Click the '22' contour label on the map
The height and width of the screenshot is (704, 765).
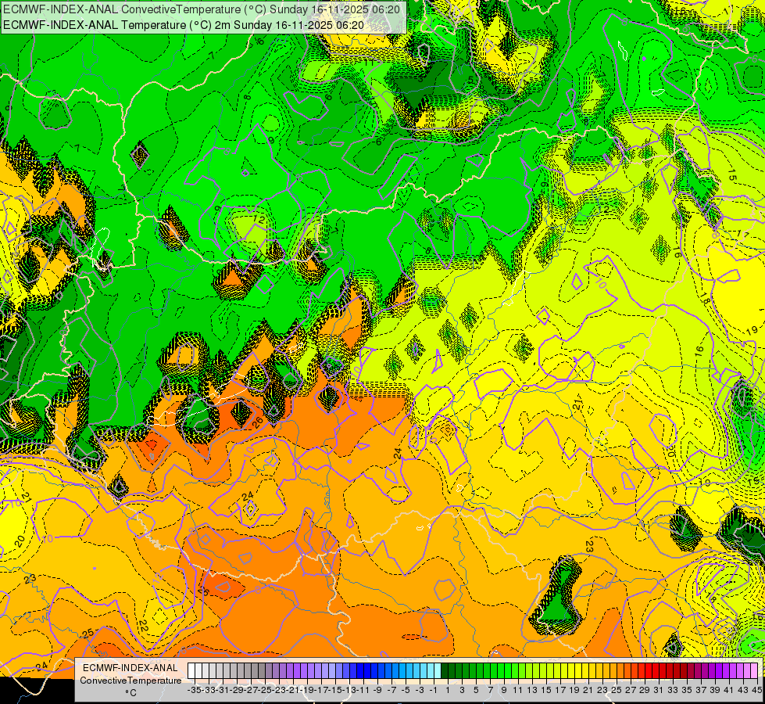tap(143, 626)
